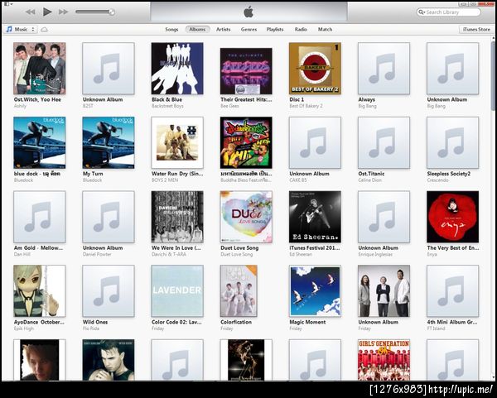This screenshot has height=398, width=497.
Task: Switch to the Songs tab
Action: pyautogui.click(x=171, y=30)
